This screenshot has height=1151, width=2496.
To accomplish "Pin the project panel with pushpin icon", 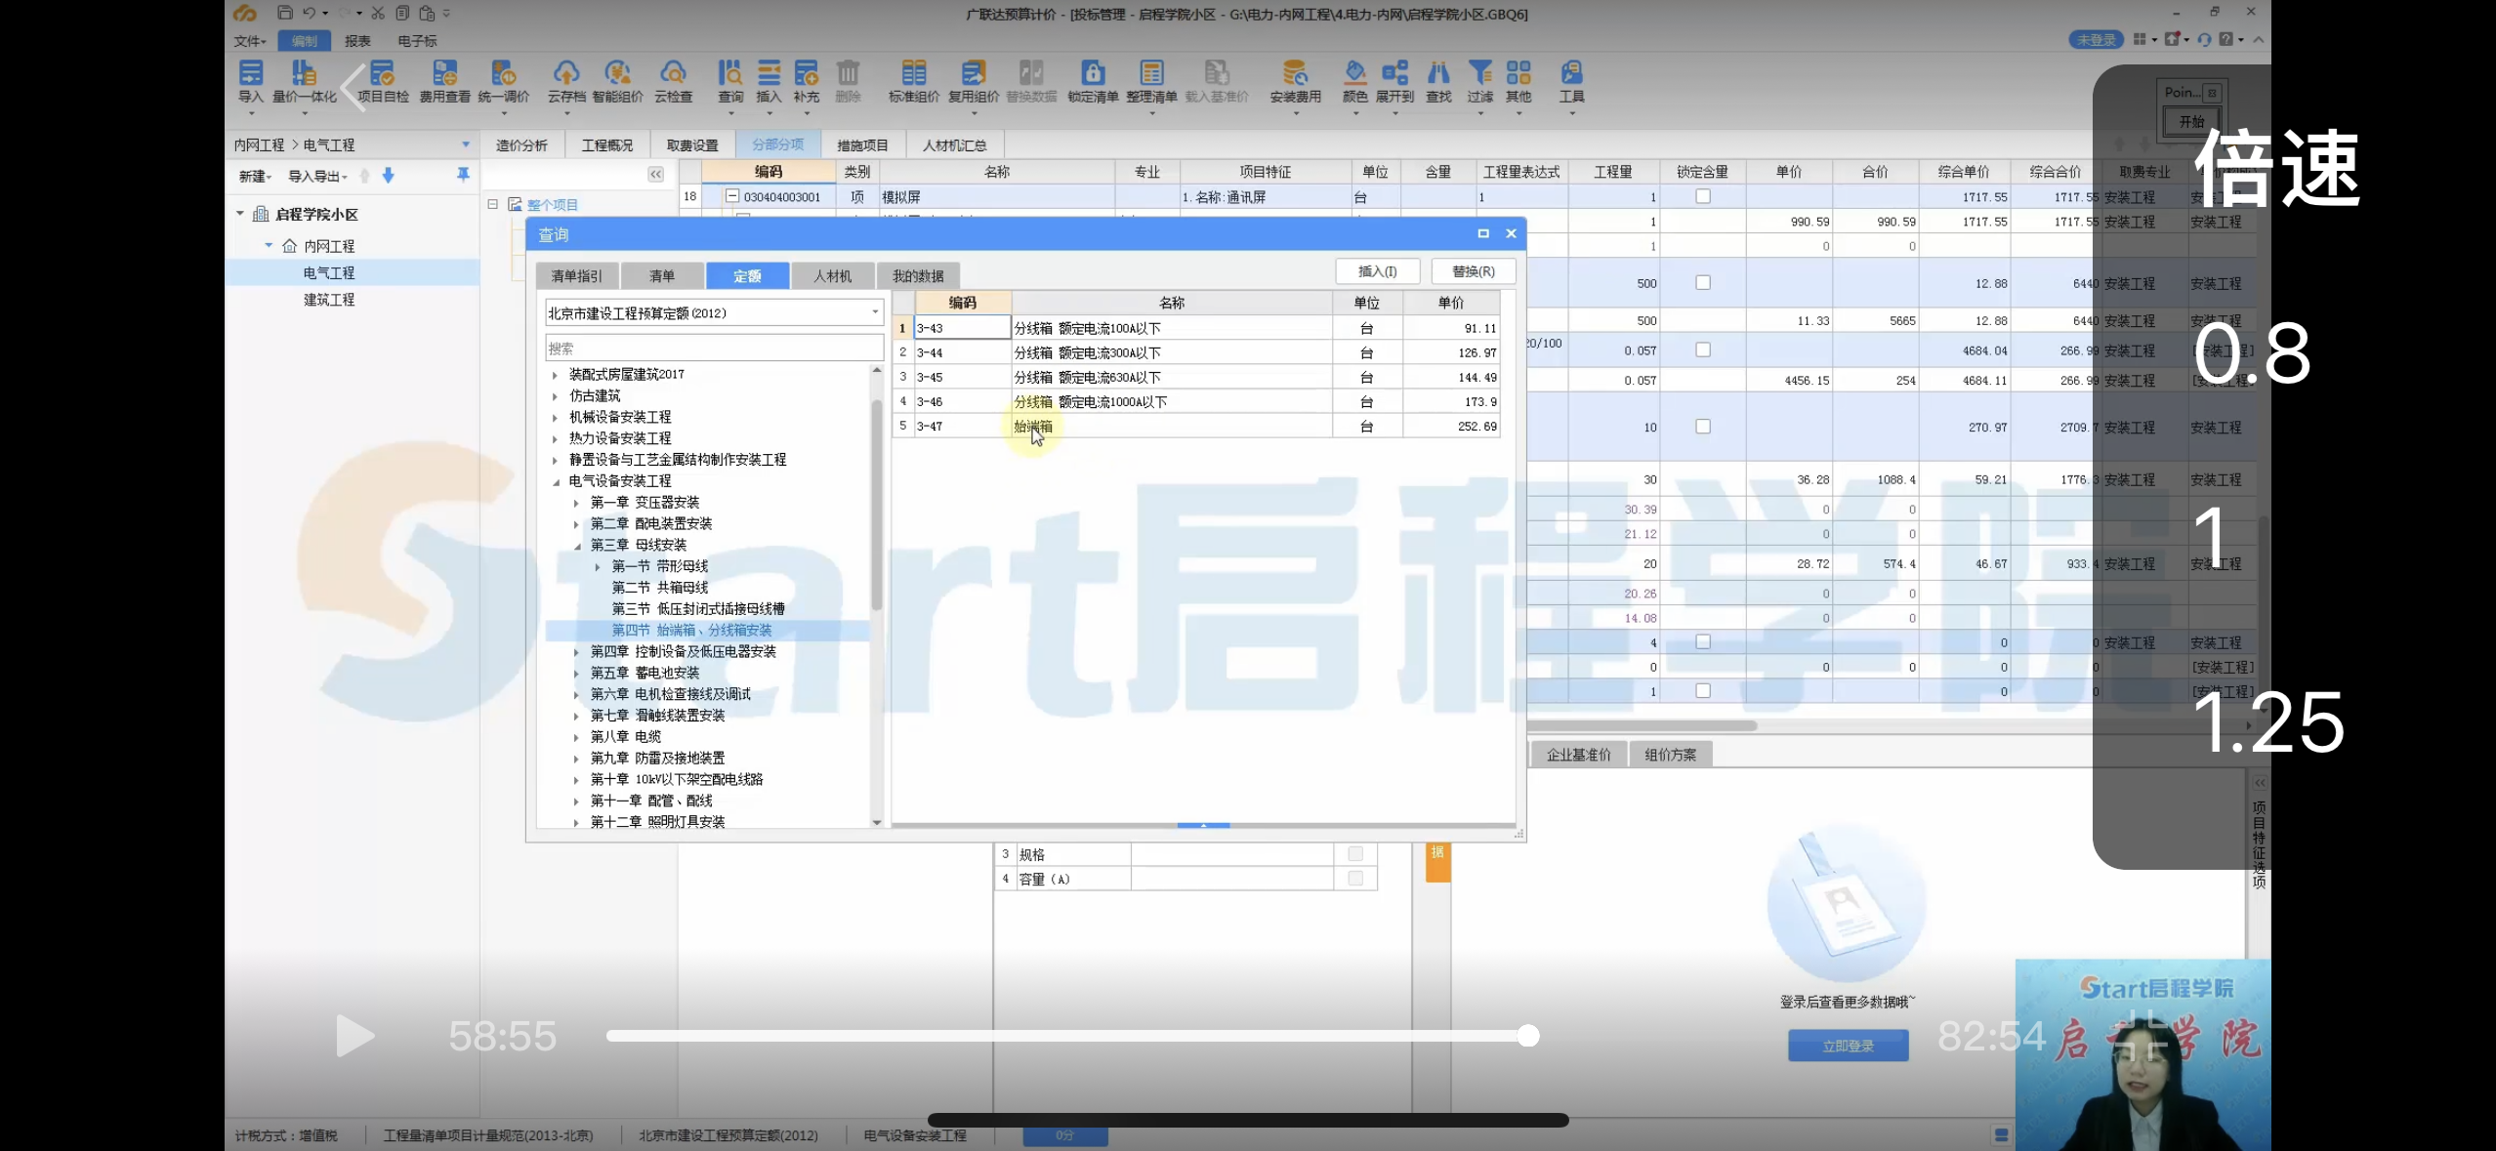I will pyautogui.click(x=463, y=175).
